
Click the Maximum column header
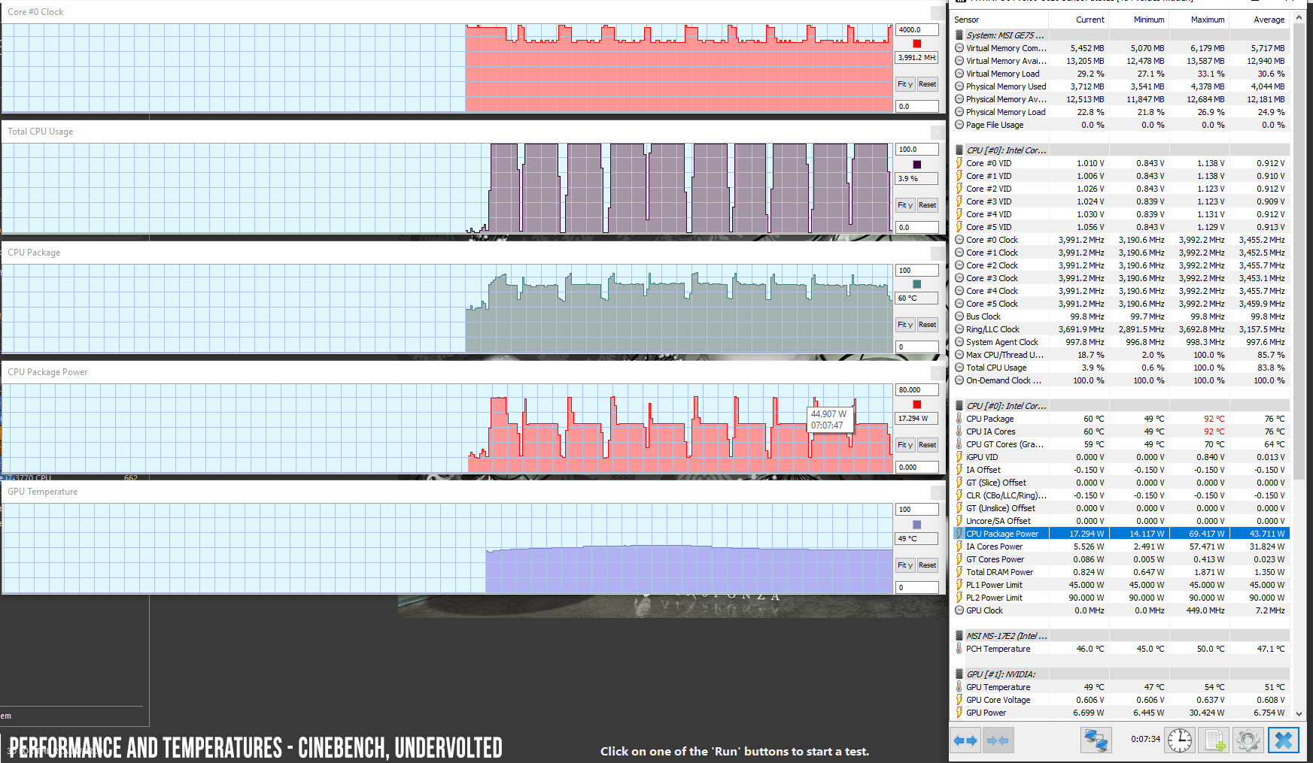tap(1199, 20)
